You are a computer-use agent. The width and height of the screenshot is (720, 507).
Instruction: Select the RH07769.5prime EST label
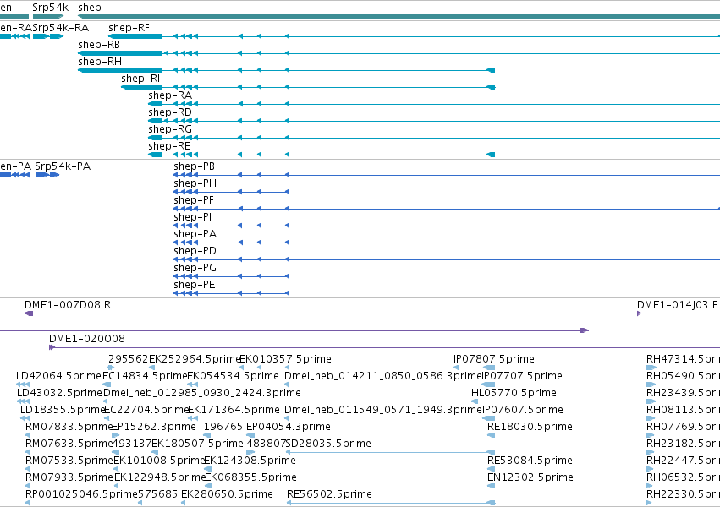coord(683,427)
